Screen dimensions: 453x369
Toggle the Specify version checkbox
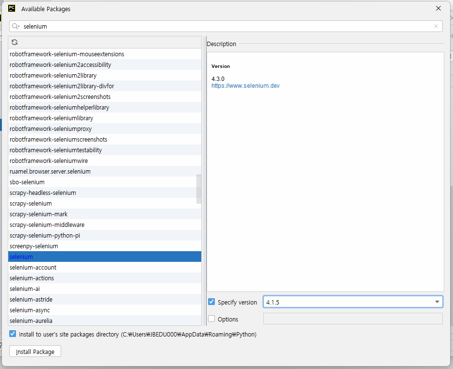pos(211,302)
